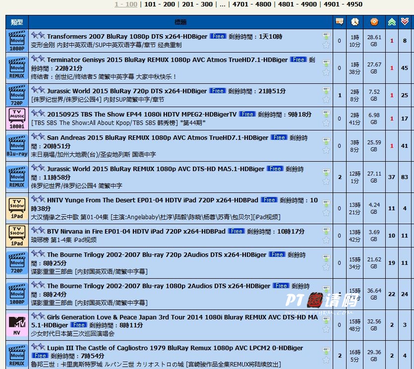Bookmark Transformers 2007 with star toggle
Viewport: 414px width, 369px height.
[x=326, y=45]
